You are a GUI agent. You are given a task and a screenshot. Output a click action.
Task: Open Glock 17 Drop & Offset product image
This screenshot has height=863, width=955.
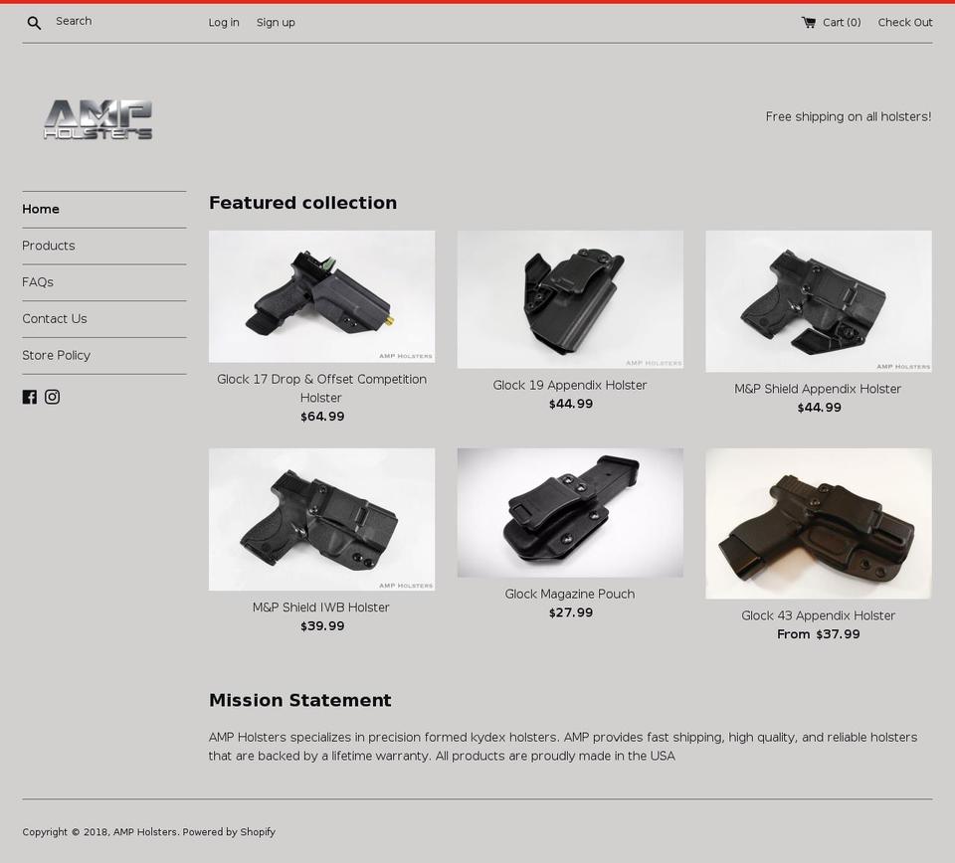321,296
